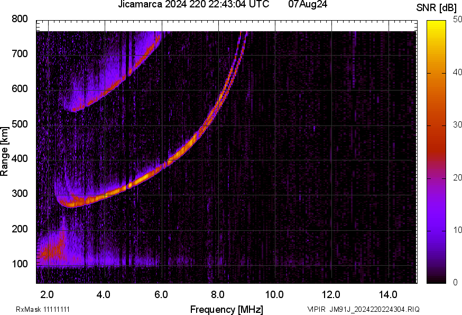Click the 12.0 frequency tick label
Viewport: 462px width, 315px height.
coord(331,294)
